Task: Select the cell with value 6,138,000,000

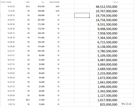Action: (104, 47)
